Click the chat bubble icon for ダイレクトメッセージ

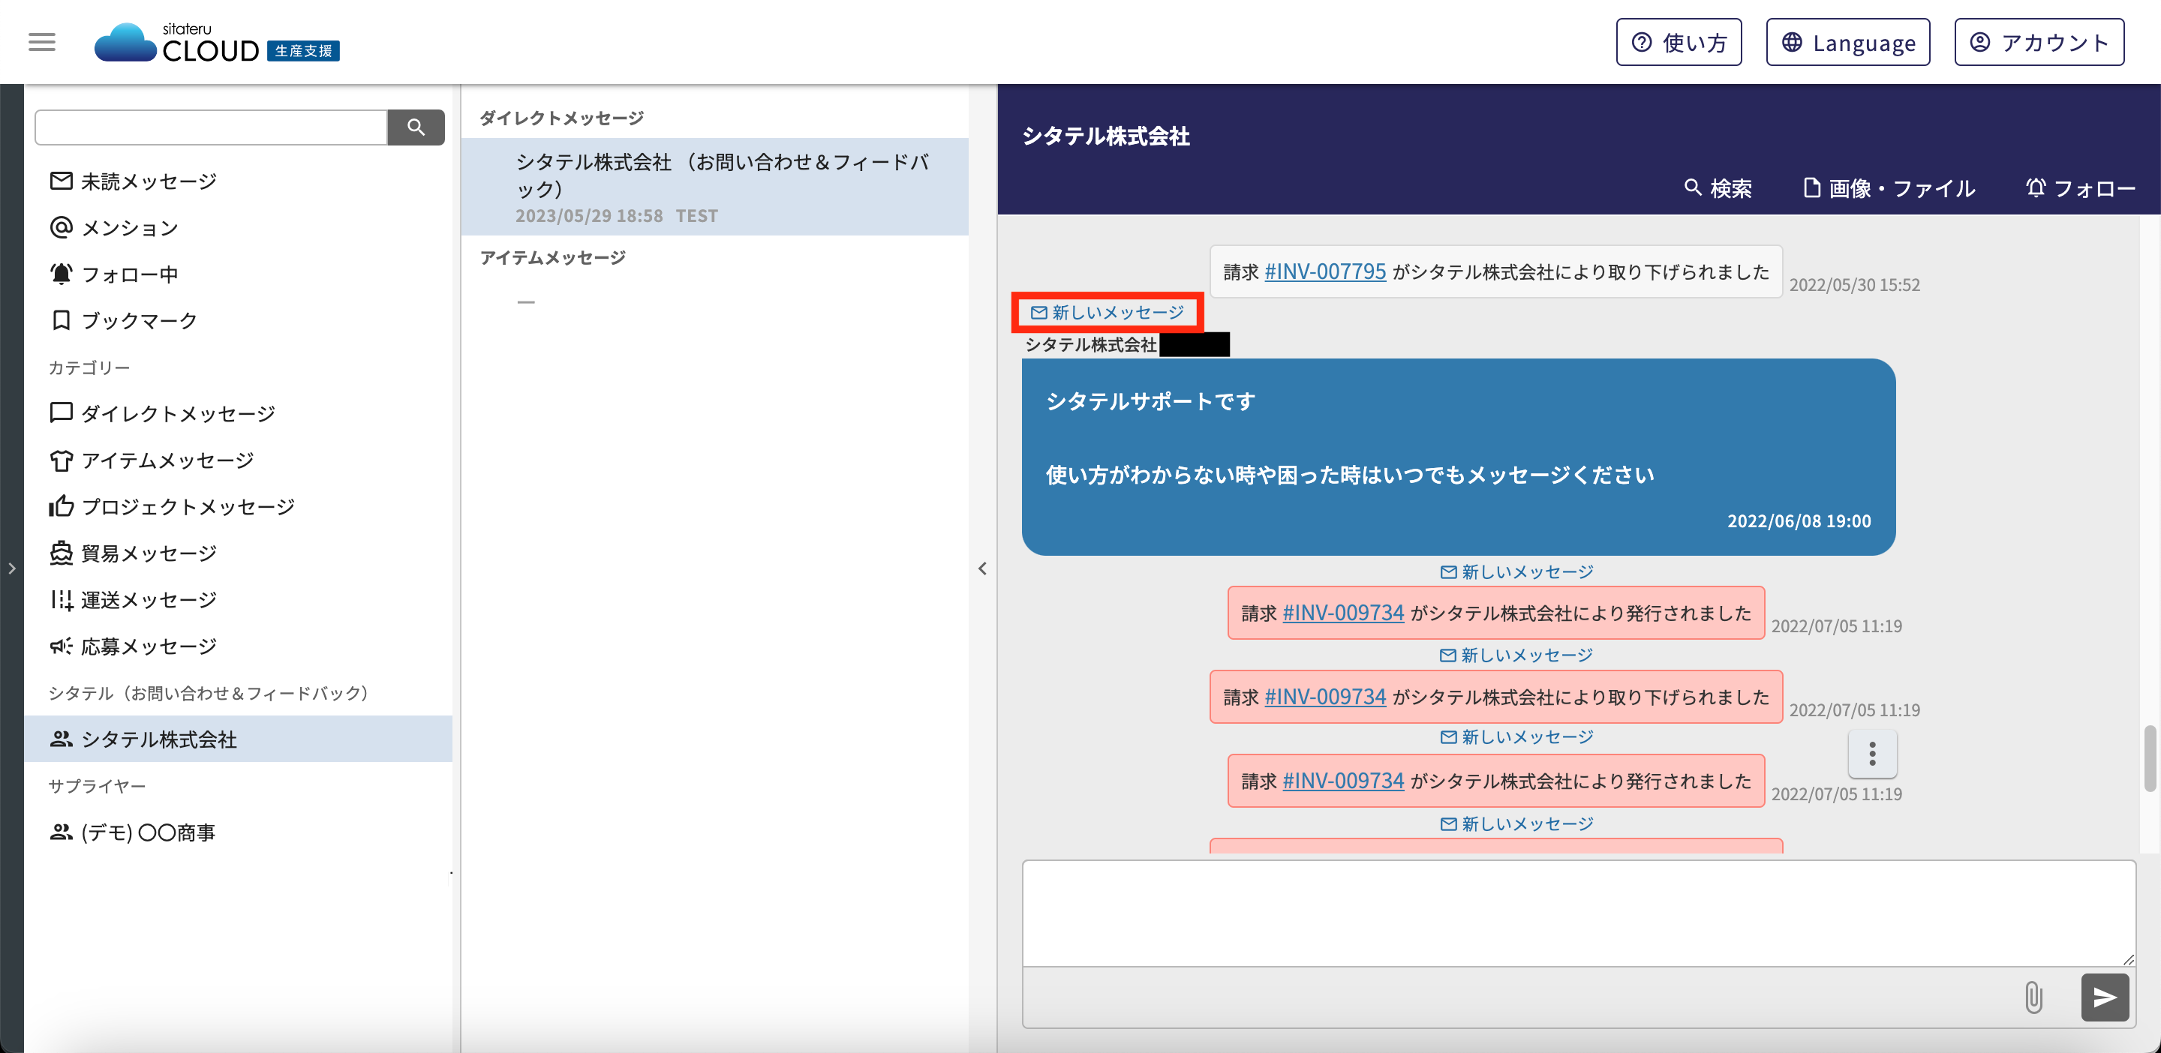(x=62, y=412)
